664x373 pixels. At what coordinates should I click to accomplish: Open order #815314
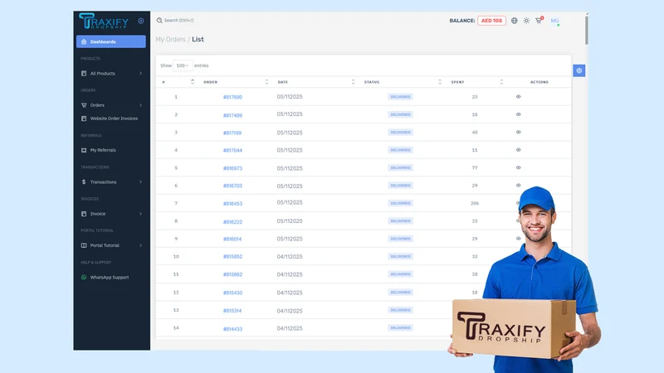pos(232,310)
